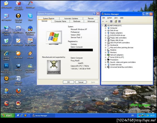Select the Monitors entry in device tree
Screen dimensions: 157x123
[113, 52]
